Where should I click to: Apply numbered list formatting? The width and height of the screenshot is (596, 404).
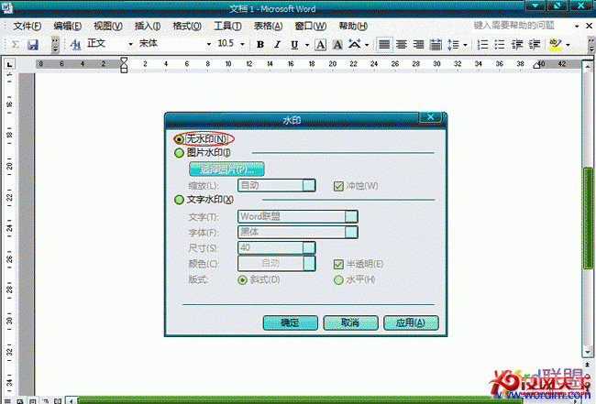pos(482,44)
